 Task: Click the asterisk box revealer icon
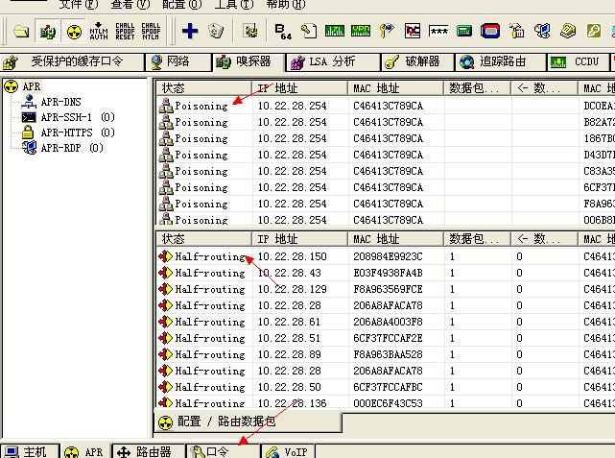click(438, 31)
